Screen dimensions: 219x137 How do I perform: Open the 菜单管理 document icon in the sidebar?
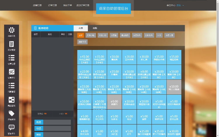(x=11, y=44)
